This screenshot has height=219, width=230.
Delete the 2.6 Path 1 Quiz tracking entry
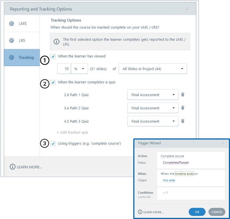183,95
